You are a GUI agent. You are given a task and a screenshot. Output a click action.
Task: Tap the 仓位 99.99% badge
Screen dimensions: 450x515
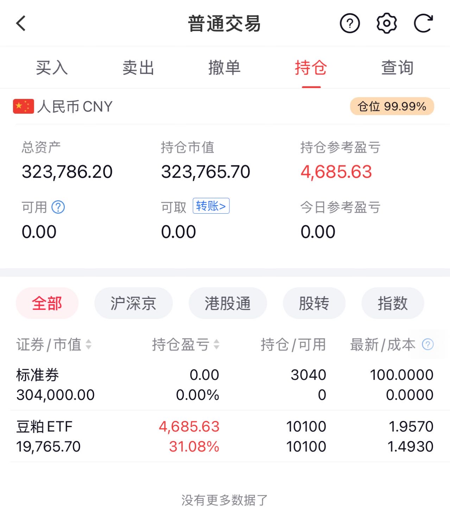tap(392, 106)
